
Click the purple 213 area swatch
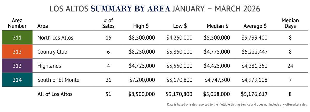point(17,66)
